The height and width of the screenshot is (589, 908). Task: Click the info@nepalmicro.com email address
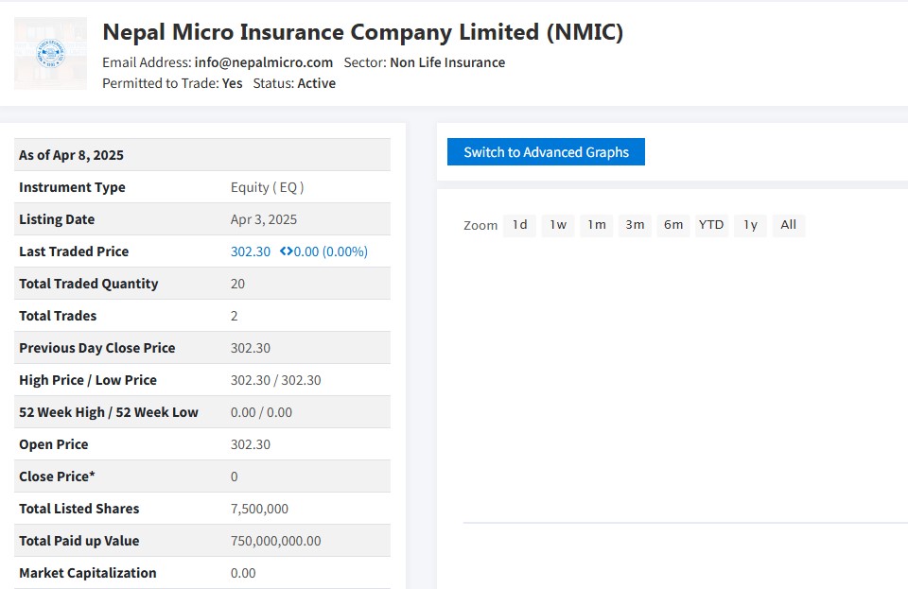[264, 62]
